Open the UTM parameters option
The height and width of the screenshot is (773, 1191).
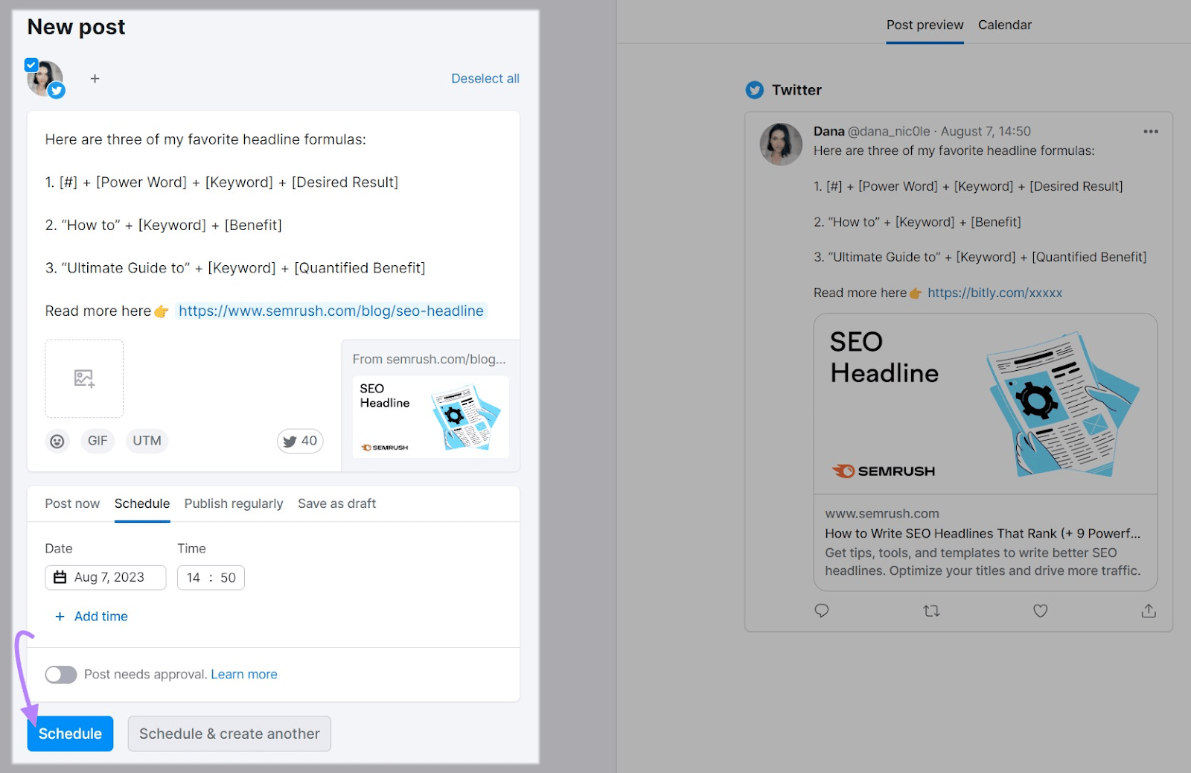pyautogui.click(x=146, y=441)
